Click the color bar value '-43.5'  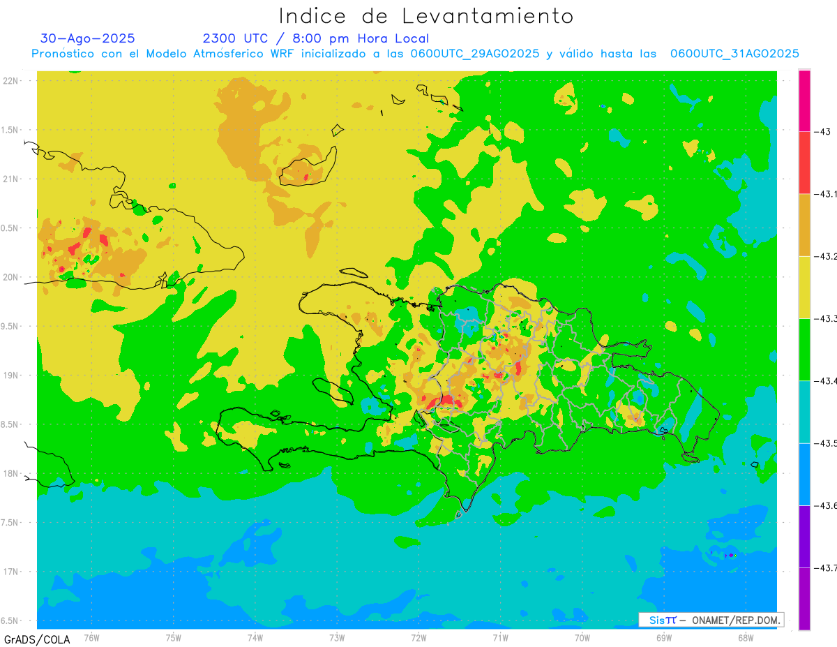(826, 443)
